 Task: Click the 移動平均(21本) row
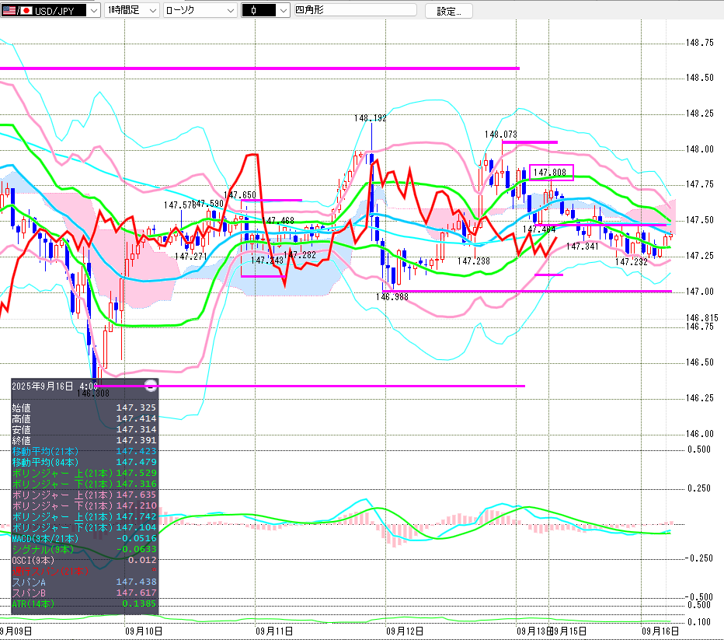pos(84,451)
